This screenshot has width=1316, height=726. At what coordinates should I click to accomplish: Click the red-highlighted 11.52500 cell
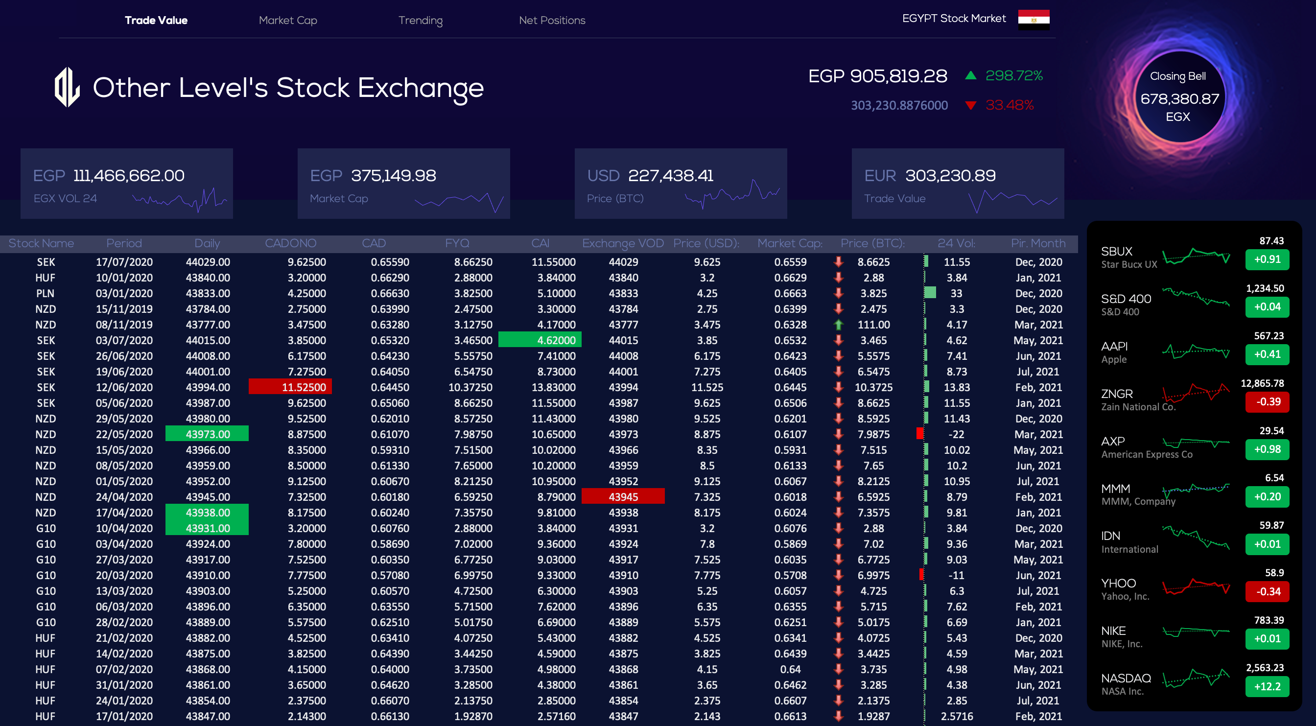[290, 387]
